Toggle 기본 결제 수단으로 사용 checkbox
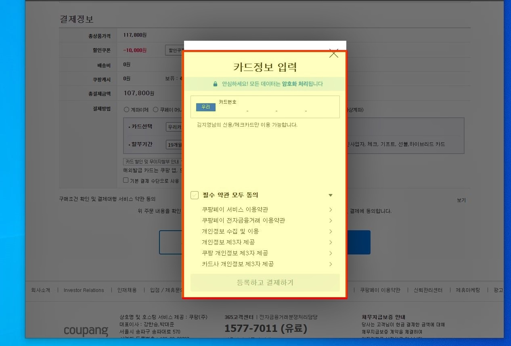 pyautogui.click(x=126, y=180)
